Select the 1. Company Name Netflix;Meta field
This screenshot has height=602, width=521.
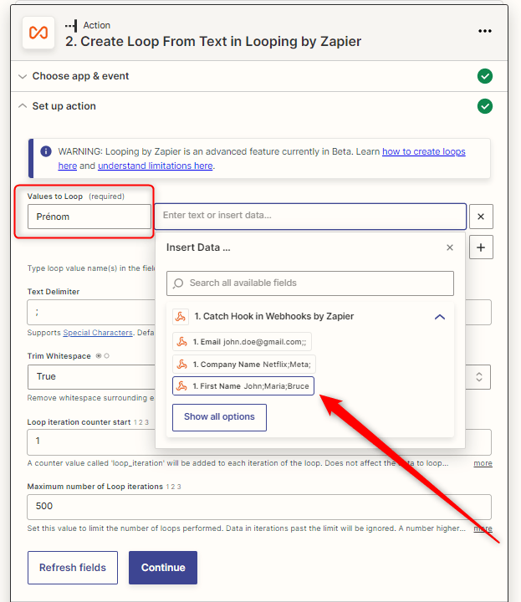[244, 364]
